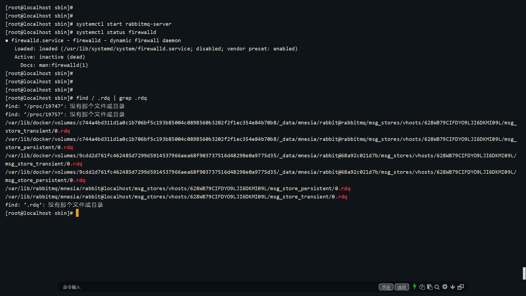Click the 'msg_store_transient/0.rdq' wrapped line
This screenshot has width=526, height=296.
pyautogui.click(x=44, y=164)
